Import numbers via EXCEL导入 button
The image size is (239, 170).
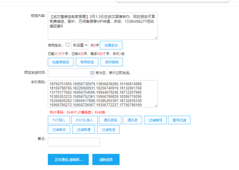coord(84,120)
